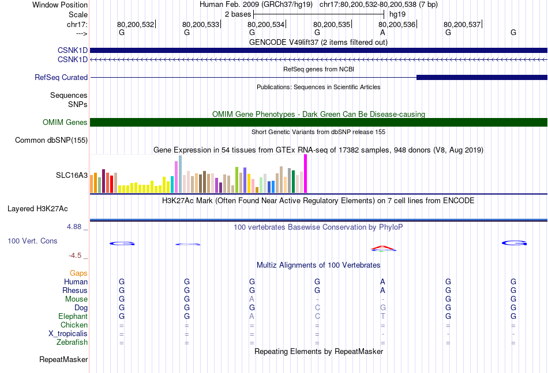The height and width of the screenshot is (373, 548).
Task: Open the GENCODE V49lift37 track title
Action: click(x=318, y=42)
